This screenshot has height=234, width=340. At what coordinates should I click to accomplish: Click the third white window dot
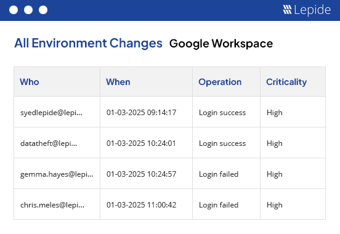43,10
